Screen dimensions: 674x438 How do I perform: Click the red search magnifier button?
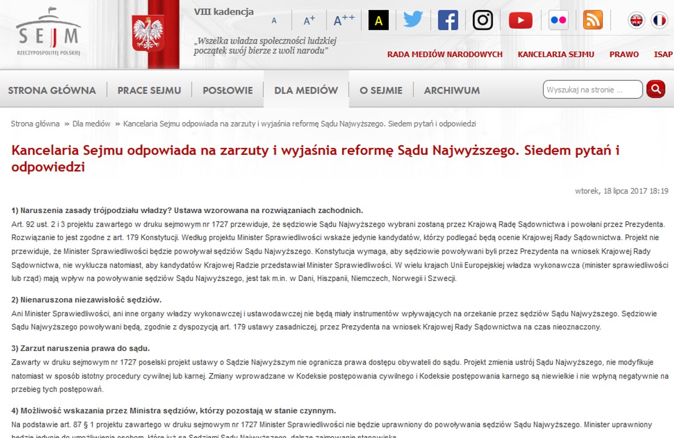pos(655,89)
